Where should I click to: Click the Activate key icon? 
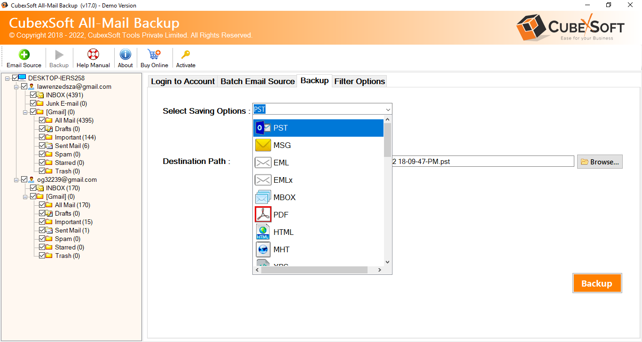tap(186, 54)
